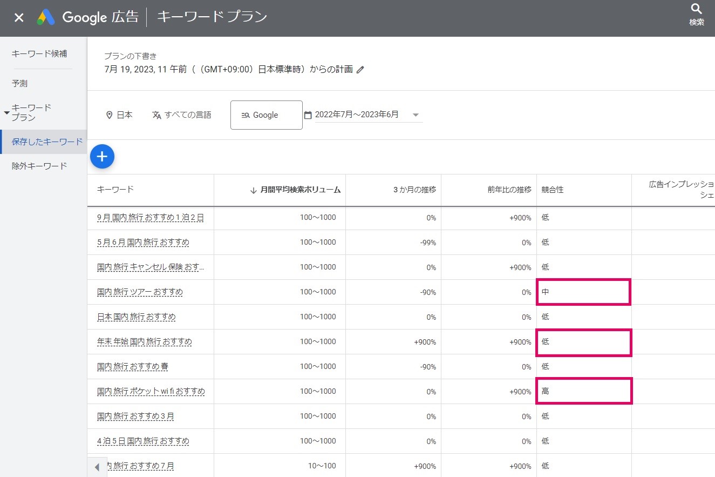Close the keyword plan with the X icon
Viewport: 715px width, 477px height.
tap(19, 17)
